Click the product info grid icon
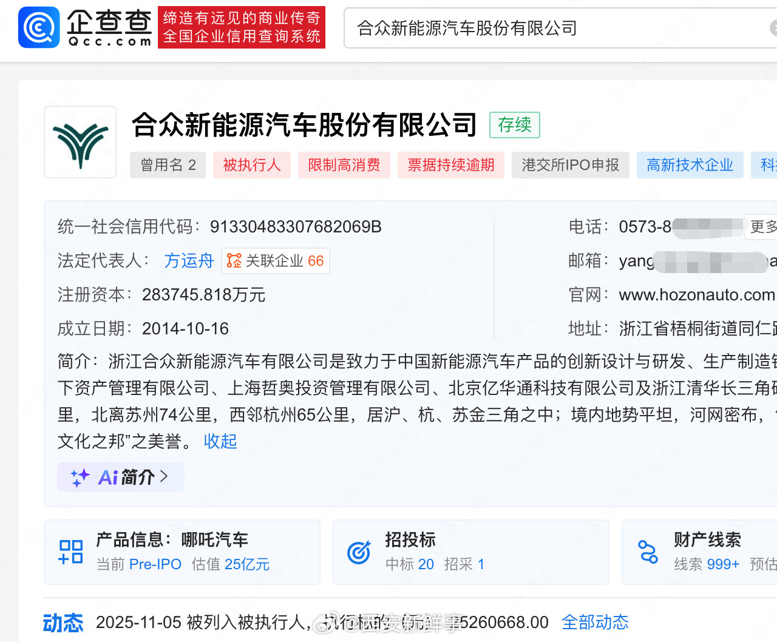This screenshot has height=642, width=777. [70, 552]
